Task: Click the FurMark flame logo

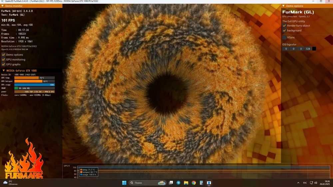Action: (24, 159)
